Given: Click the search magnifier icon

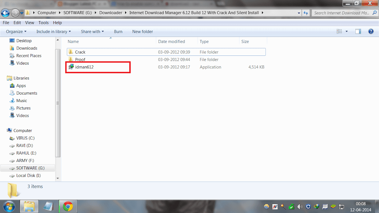Looking at the screenshot, I should point(375,13).
